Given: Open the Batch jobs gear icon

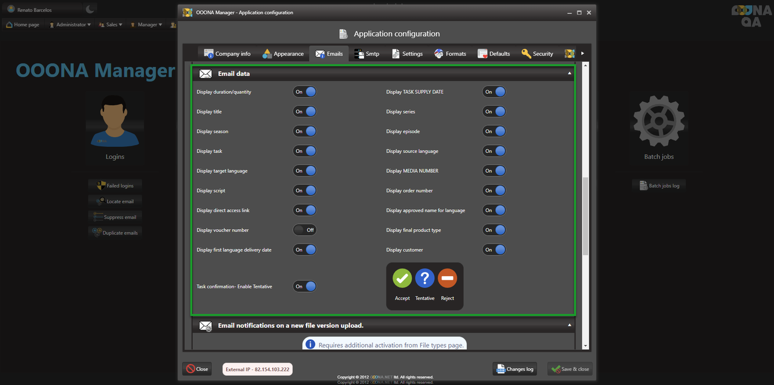Looking at the screenshot, I should (659, 121).
